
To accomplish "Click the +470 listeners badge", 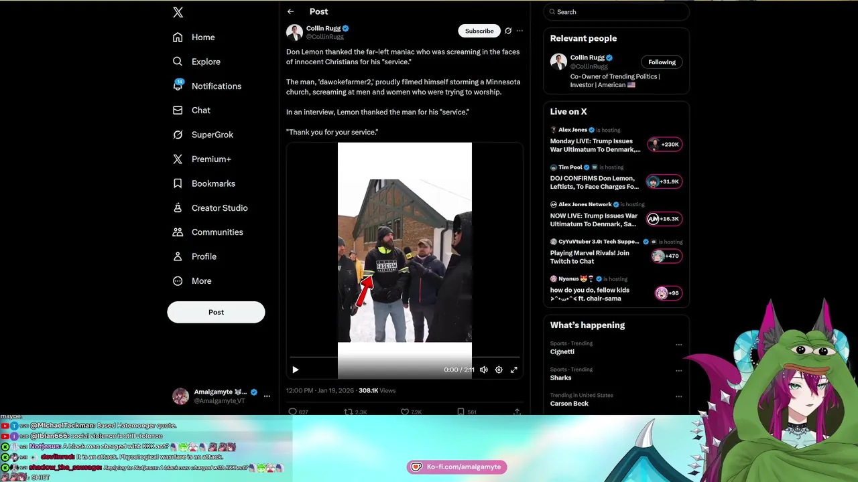I will click(666, 256).
